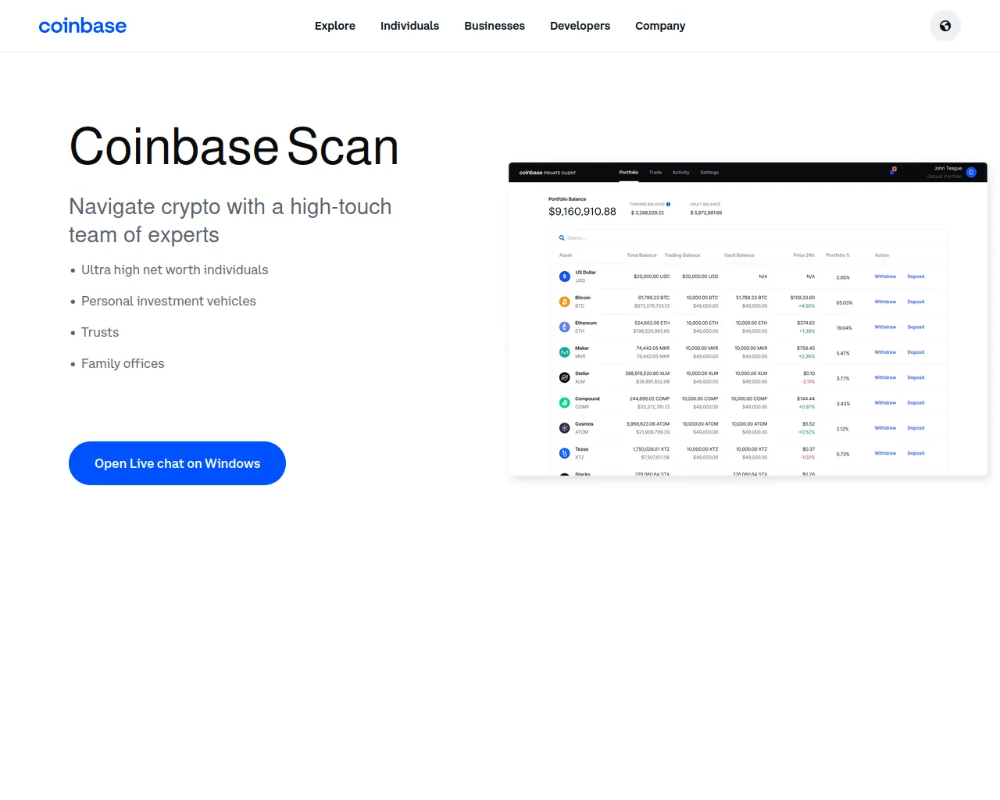Select the 'Family offices' bullet
This screenshot has width=1000, height=800.
click(123, 363)
